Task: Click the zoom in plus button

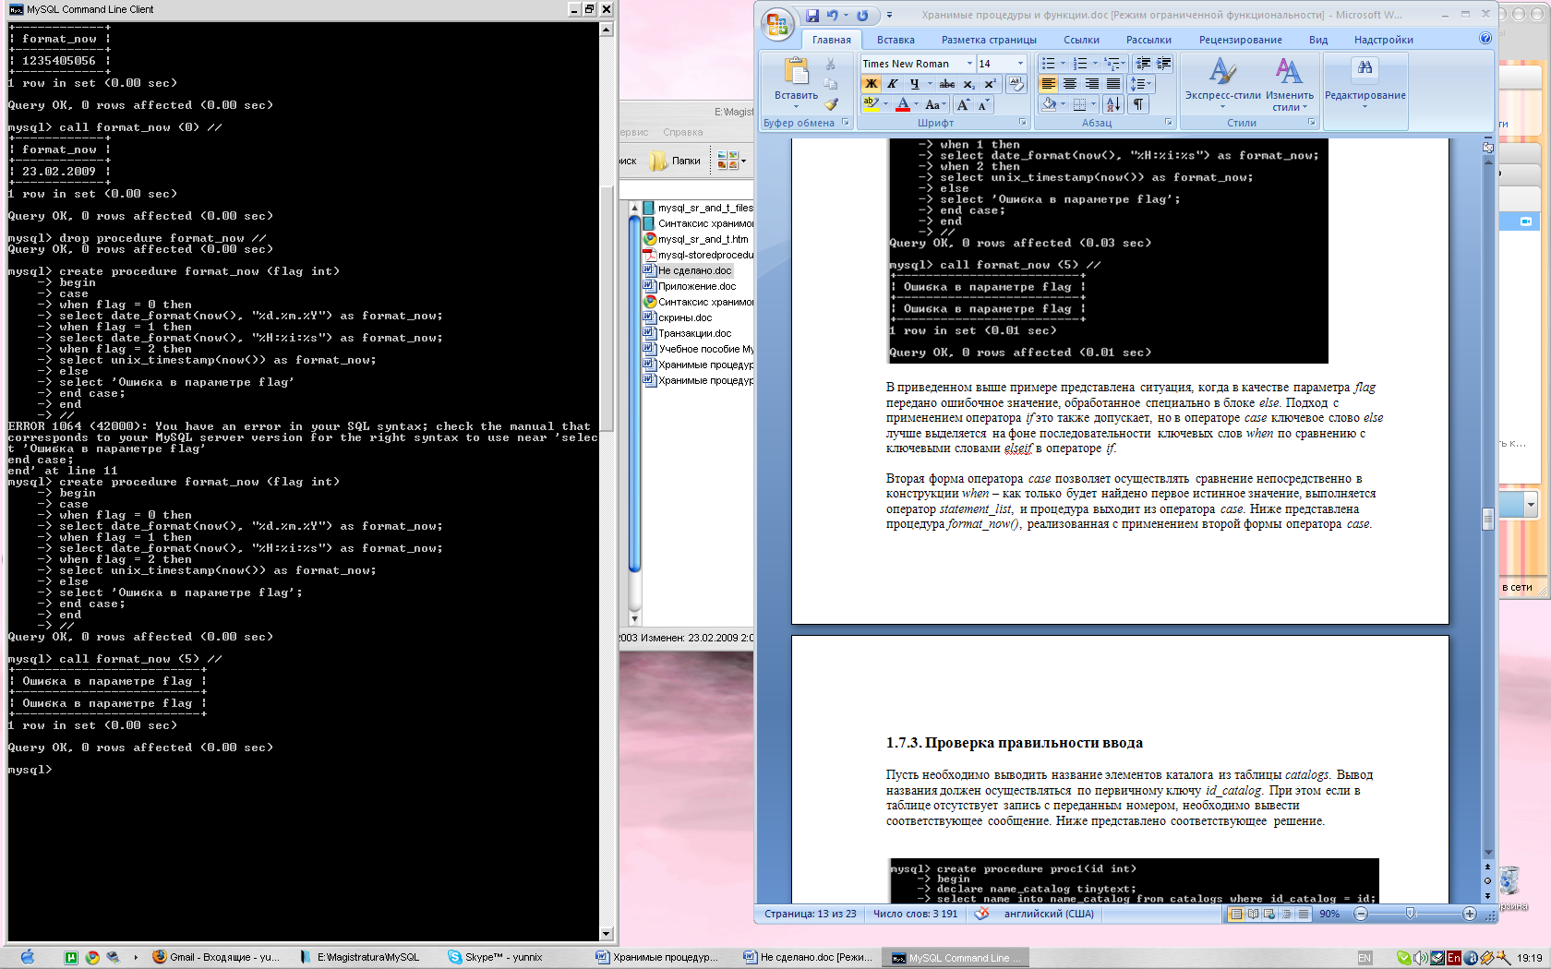Action: coord(1470,914)
